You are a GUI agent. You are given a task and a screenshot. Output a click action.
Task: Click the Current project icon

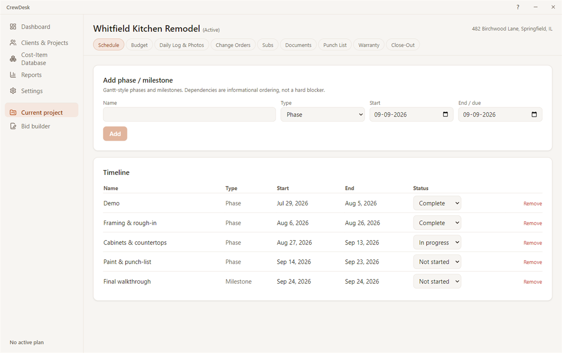click(x=13, y=113)
